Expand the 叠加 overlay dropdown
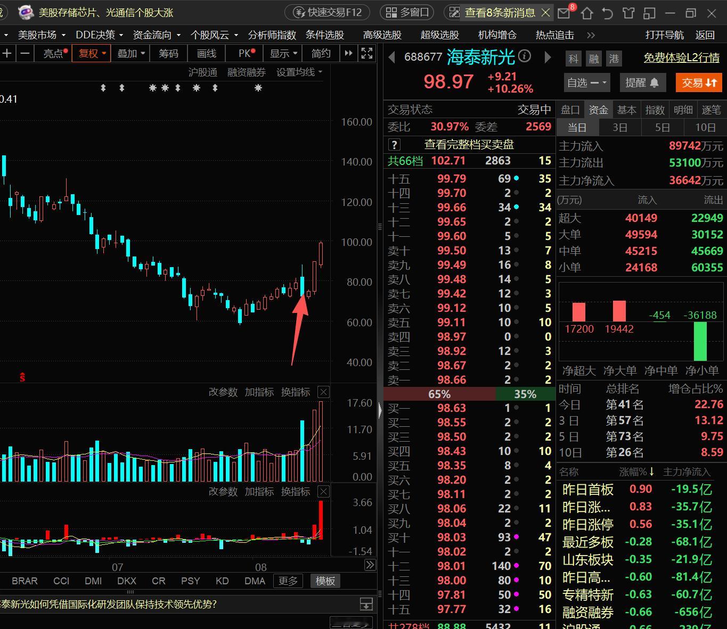 131,53
